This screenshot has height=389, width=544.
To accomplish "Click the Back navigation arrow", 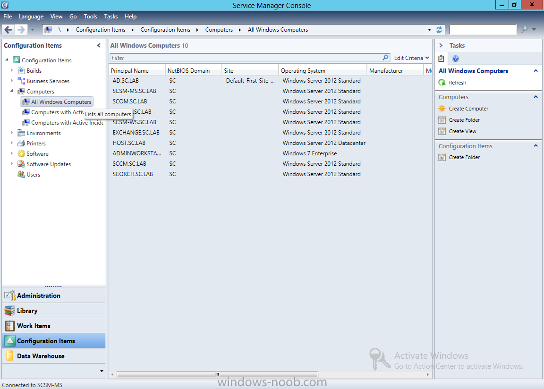I will point(8,30).
